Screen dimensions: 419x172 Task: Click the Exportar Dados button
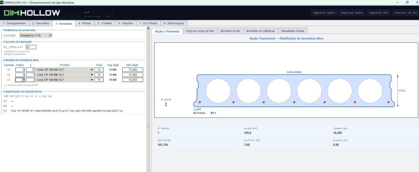coord(352,13)
